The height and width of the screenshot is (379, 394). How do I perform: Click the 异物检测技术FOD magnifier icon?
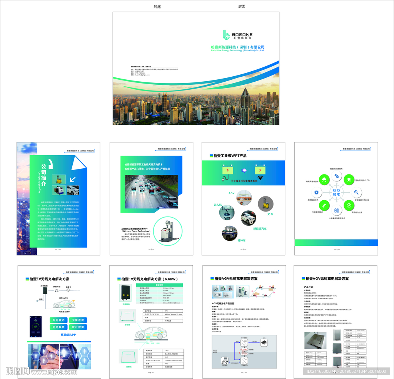coord(356,193)
